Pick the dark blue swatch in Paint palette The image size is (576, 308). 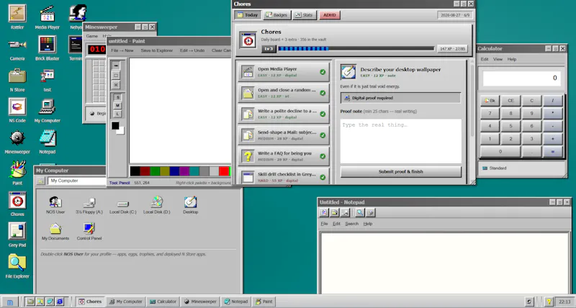(x=174, y=171)
